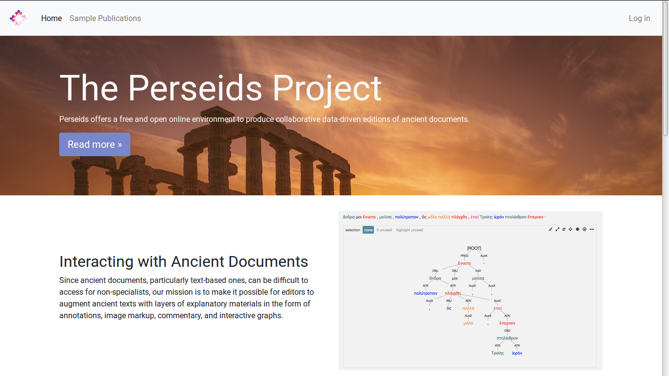Click the Perseids flower logo
This screenshot has height=376, width=669.
tap(18, 18)
